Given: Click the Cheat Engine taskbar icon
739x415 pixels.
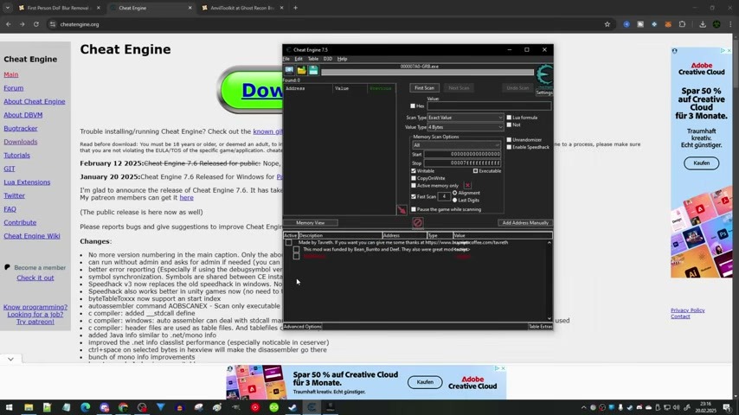Looking at the screenshot, I should [312, 407].
